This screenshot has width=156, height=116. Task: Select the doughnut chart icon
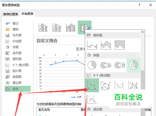coord(134,65)
